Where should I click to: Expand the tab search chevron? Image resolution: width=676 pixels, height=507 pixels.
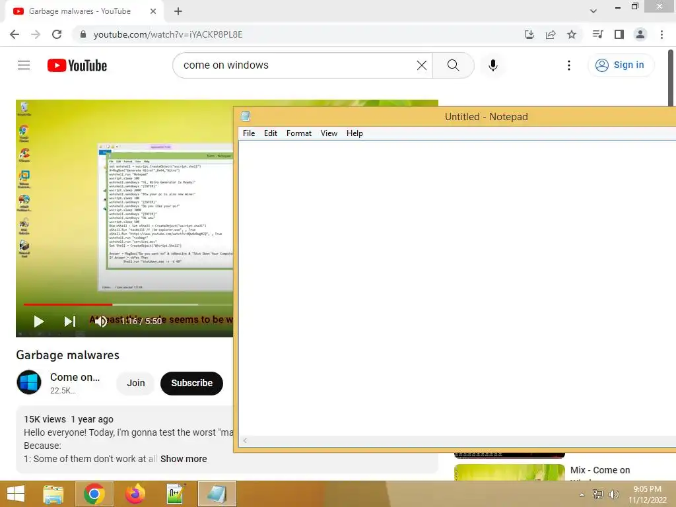click(x=593, y=11)
